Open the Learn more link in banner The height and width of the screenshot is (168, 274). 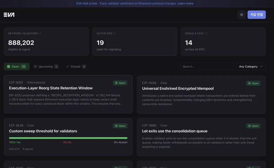tap(185, 3)
